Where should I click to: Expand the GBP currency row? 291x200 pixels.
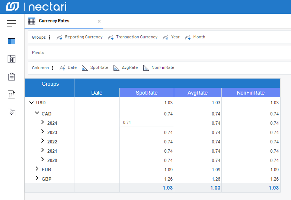(37, 178)
